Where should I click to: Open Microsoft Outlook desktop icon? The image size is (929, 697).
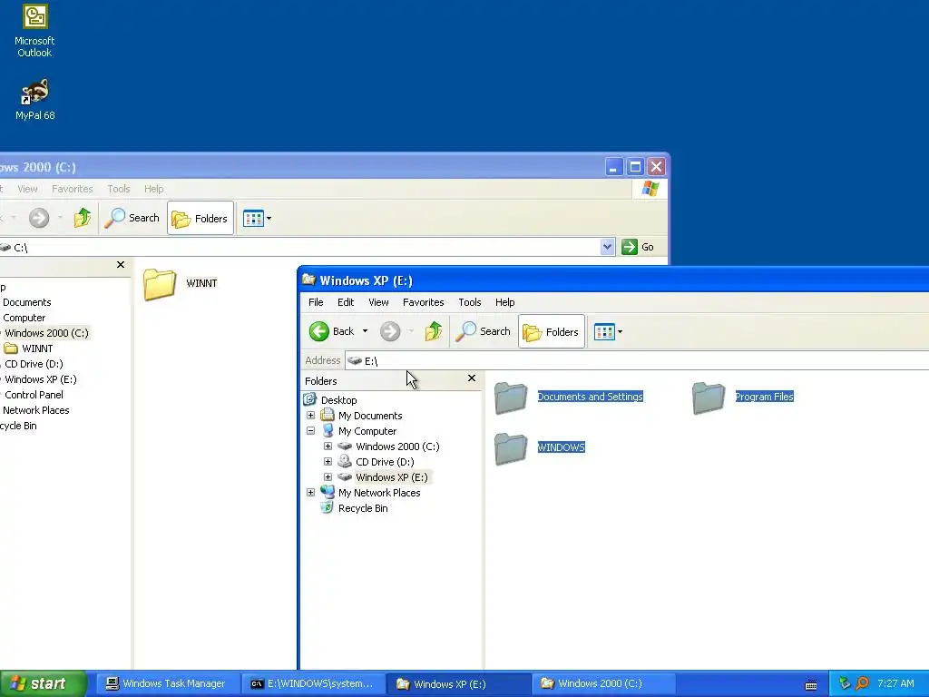click(x=34, y=31)
